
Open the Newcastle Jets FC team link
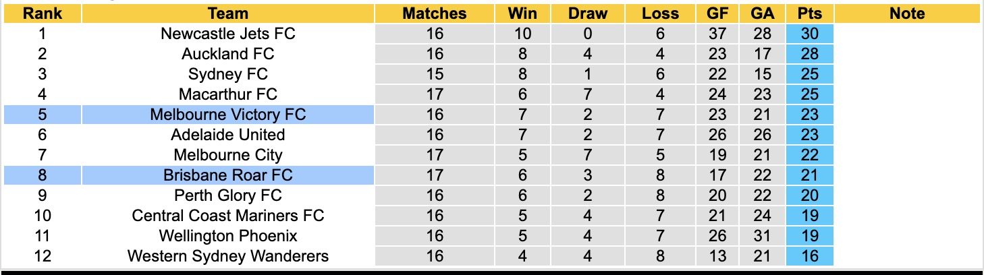pyautogui.click(x=227, y=34)
